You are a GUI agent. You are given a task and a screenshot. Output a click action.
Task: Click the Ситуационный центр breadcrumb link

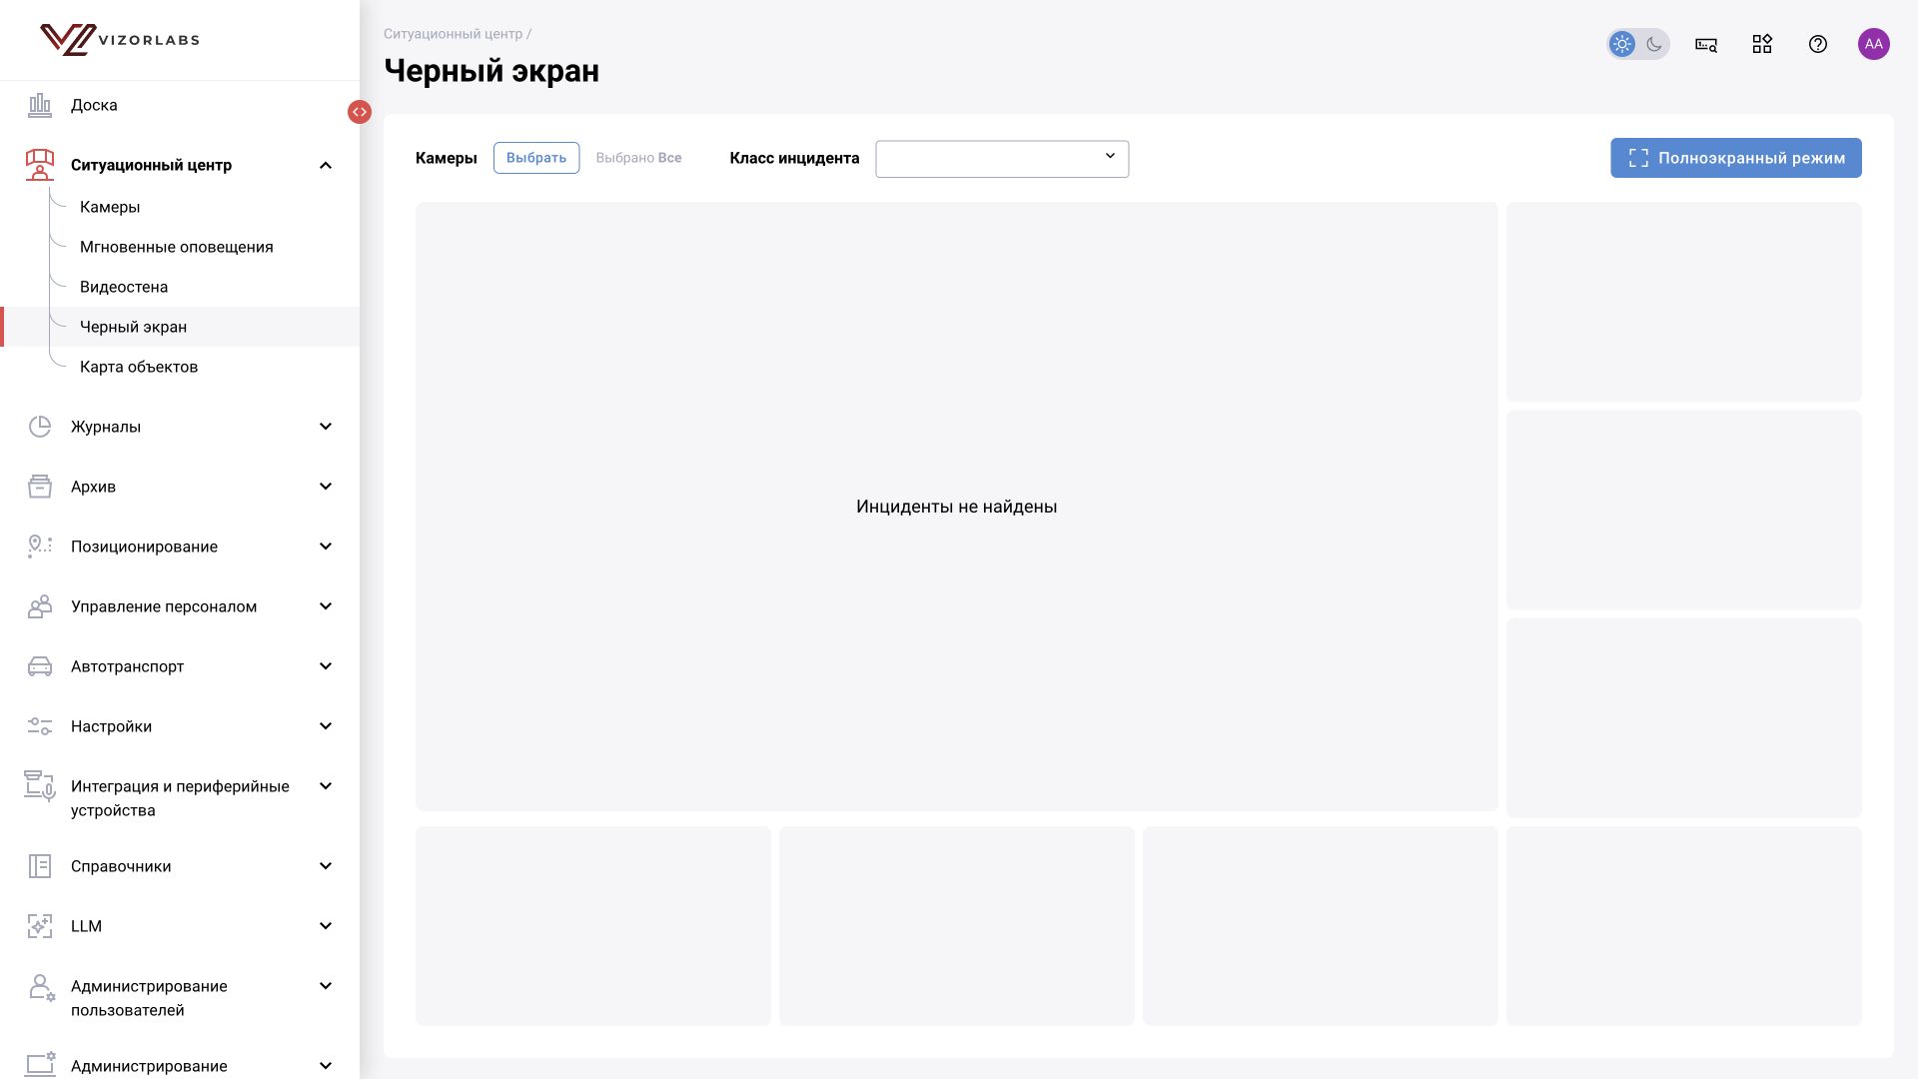click(x=453, y=34)
